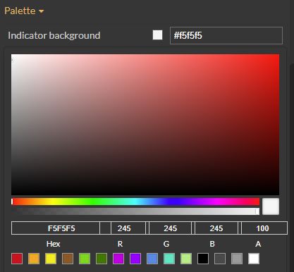This screenshot has width=294, height=272.
Task: Select the brown preset swatch
Action: pos(68,259)
